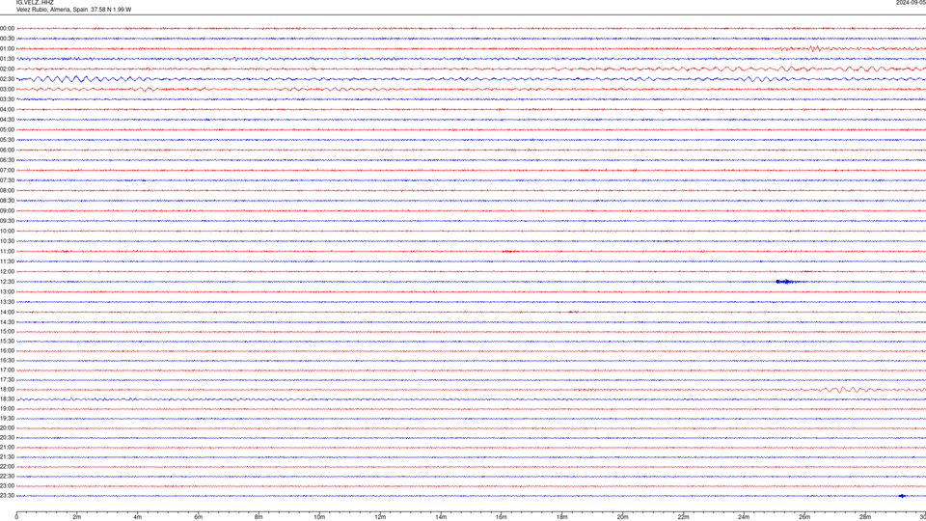Select the 00:00 trace time label
Image resolution: width=926 pixels, height=521 pixels.
tap(7, 28)
